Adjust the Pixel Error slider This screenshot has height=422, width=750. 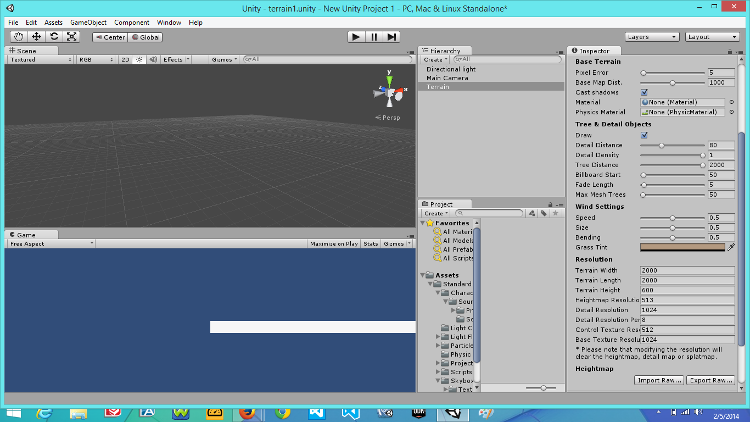tap(673, 73)
